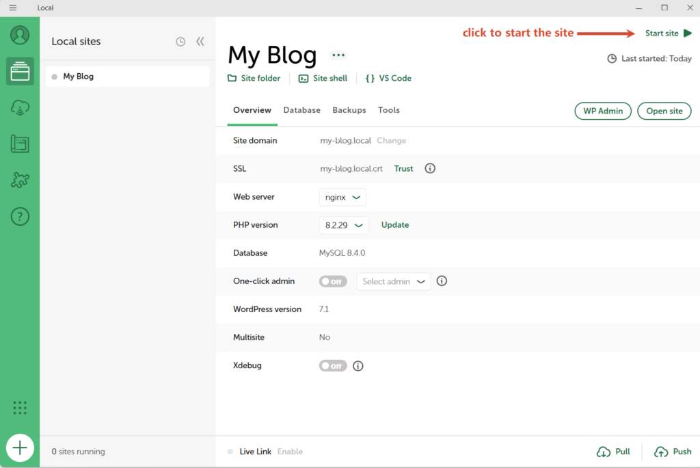The image size is (700, 468).
Task: Select the Local sites icon in sidebar
Action: pos(20,71)
